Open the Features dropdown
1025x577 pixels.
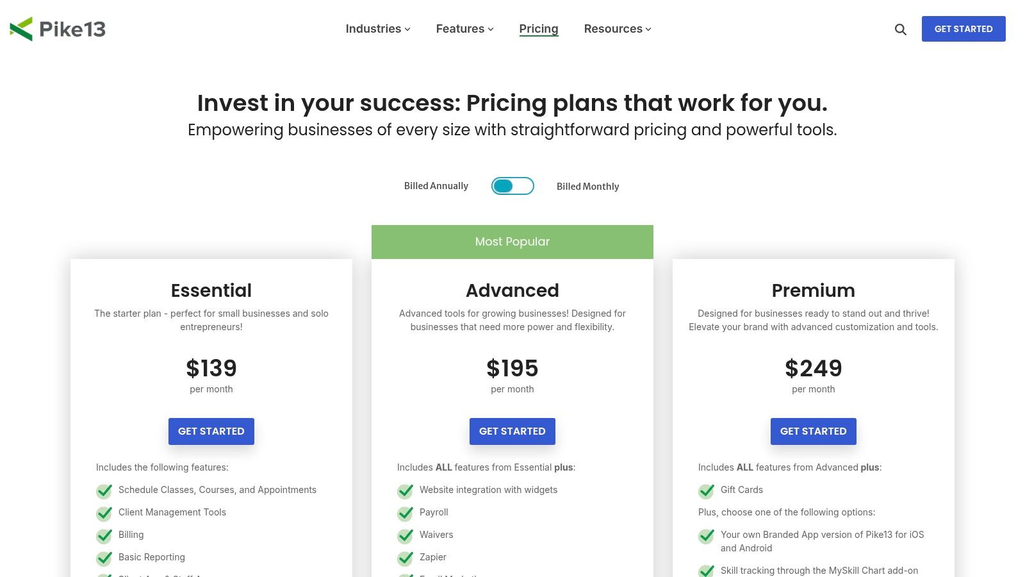pos(464,29)
